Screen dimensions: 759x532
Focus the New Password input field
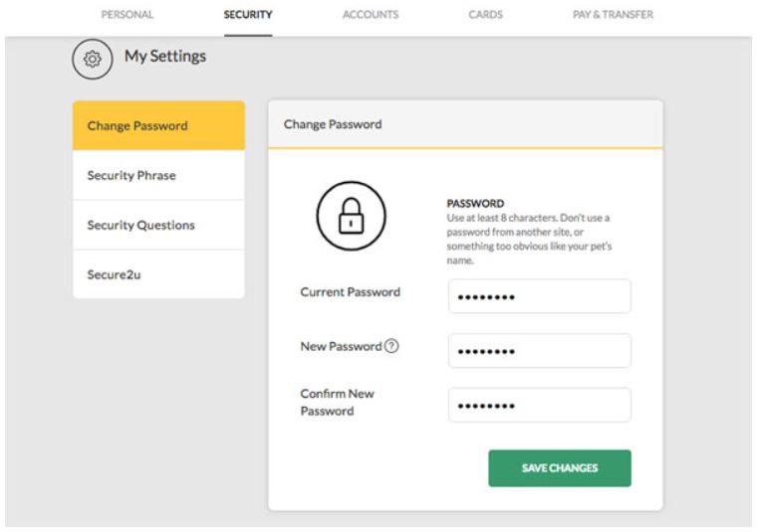(x=539, y=351)
